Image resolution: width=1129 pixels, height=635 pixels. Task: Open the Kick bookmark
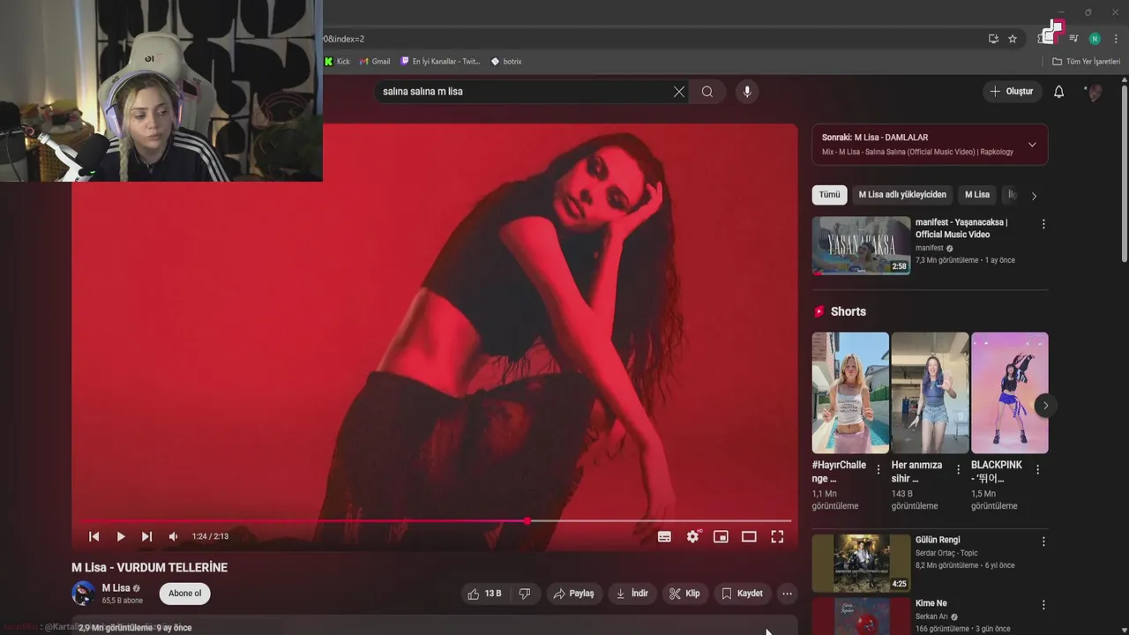(x=337, y=62)
